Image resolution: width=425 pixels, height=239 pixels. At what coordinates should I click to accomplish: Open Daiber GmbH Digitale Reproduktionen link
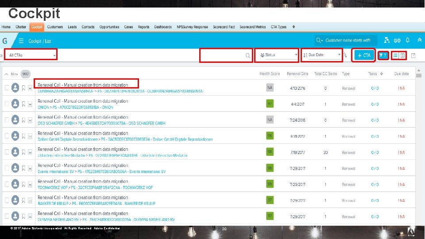pos(67,139)
